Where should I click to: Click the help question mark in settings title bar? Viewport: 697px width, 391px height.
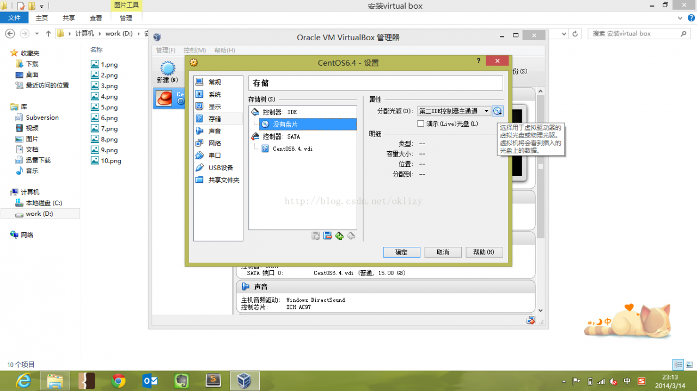[x=479, y=61]
